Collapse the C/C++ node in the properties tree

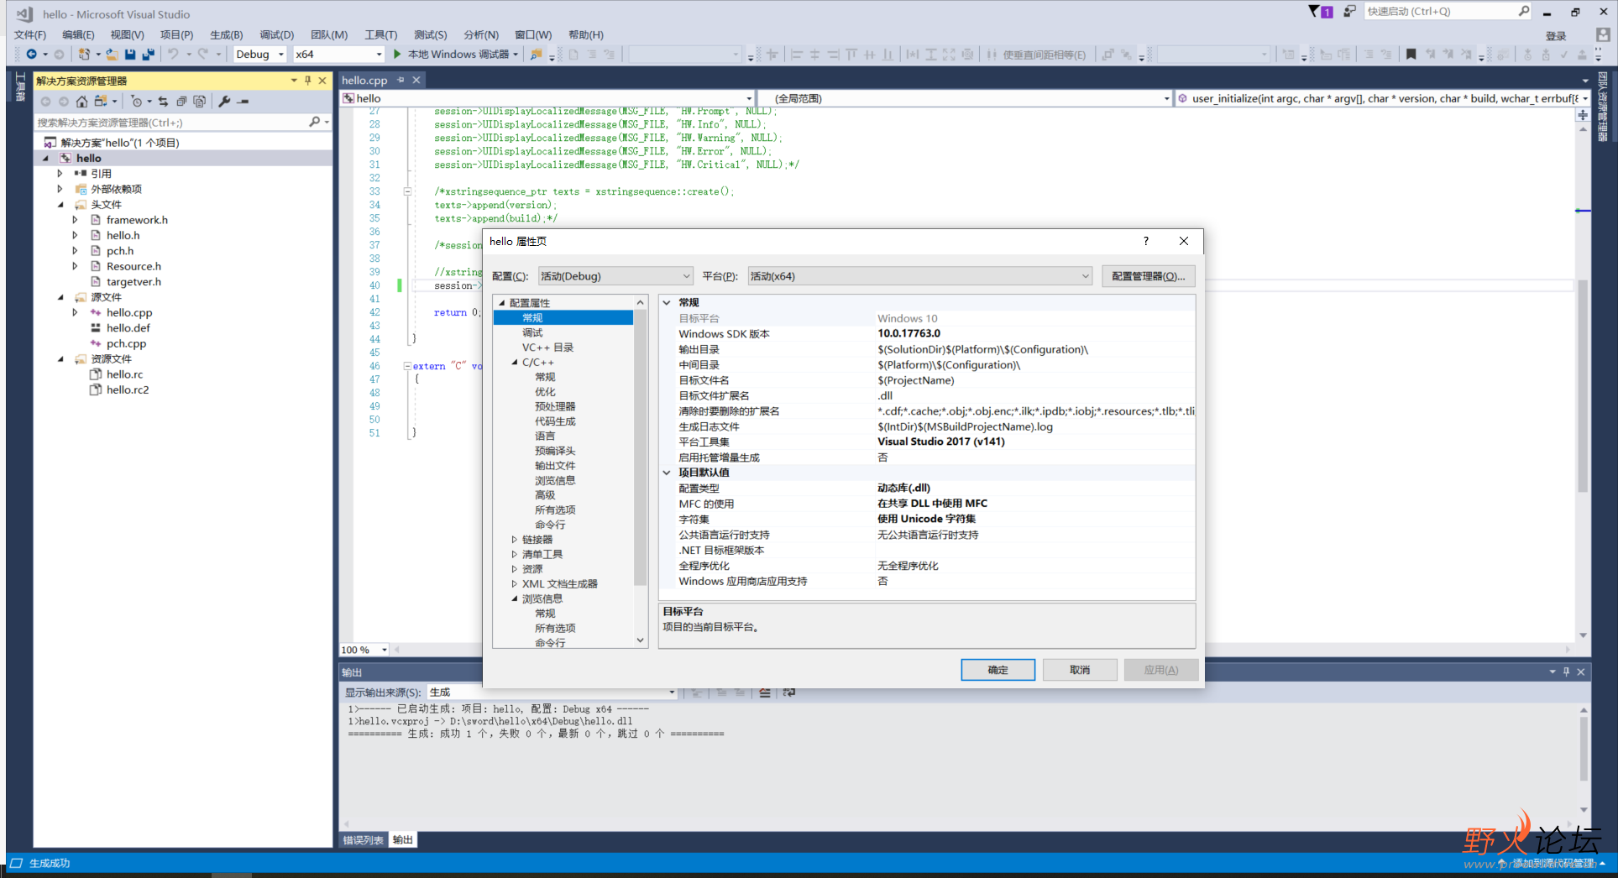click(515, 363)
